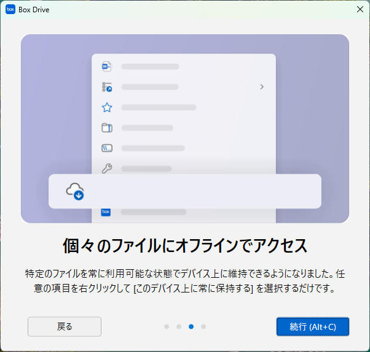Viewport: 370px width, 352px height.
Task: Click the Word document icon in illustration
Action: [x=107, y=66]
